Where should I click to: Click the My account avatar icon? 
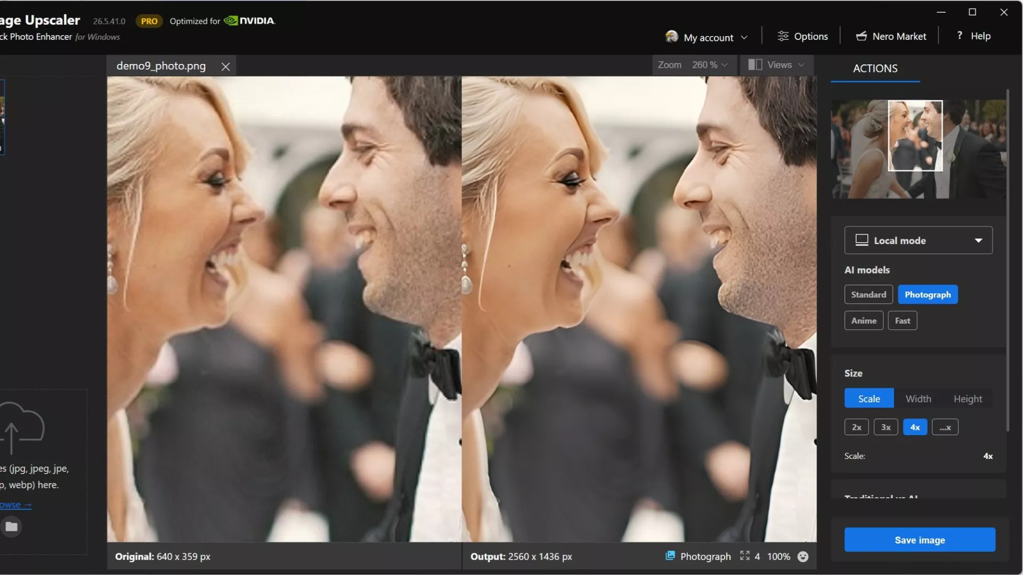coord(671,37)
